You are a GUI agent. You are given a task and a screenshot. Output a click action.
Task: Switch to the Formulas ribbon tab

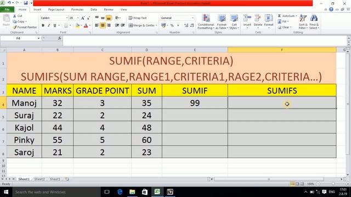pos(77,10)
